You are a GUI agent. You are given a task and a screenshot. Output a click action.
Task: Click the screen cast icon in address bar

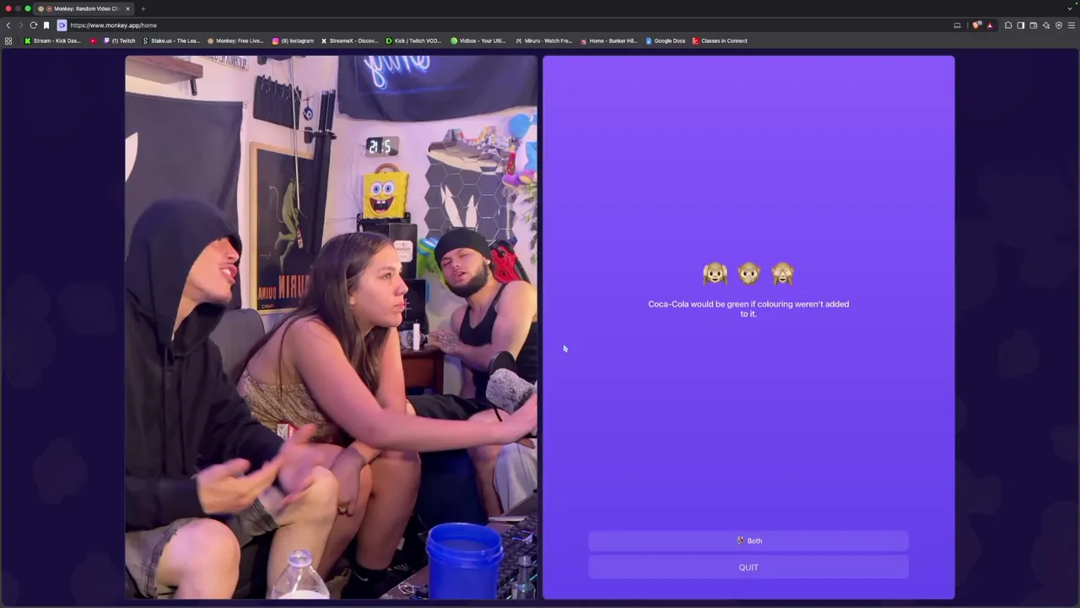coord(958,25)
